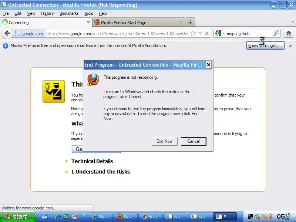Viewport: 296px width, 222px height.
Task: Stop loading with the address bar X
Action: [x=207, y=34]
